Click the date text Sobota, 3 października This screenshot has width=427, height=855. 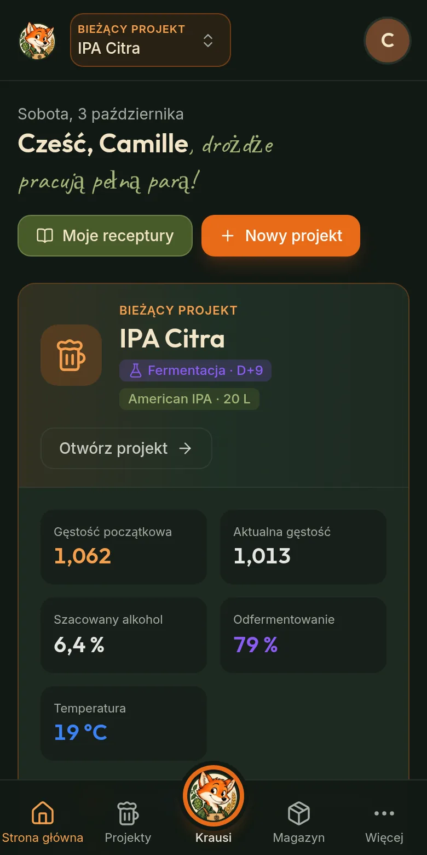click(x=101, y=114)
